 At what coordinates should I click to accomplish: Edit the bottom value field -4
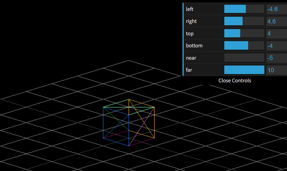click(277, 46)
